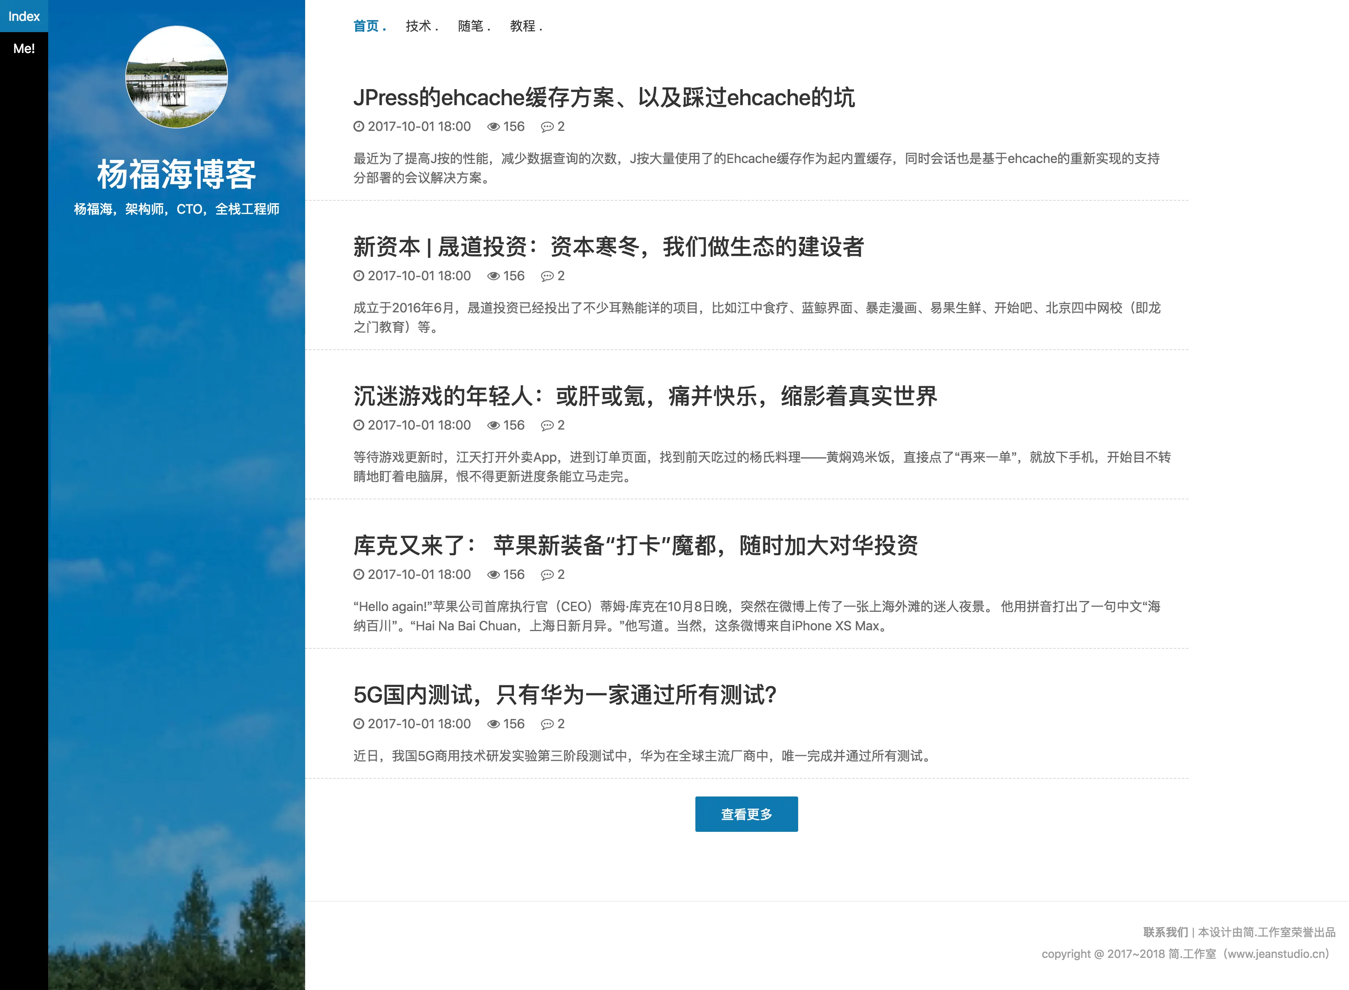Click the view icon beside 156 on the 新资本 article

(x=493, y=276)
